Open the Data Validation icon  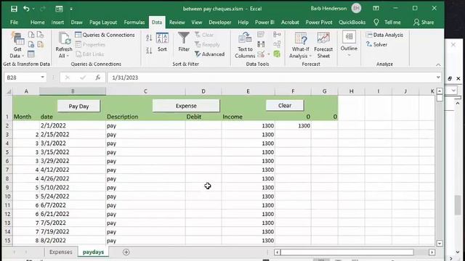tap(261, 54)
